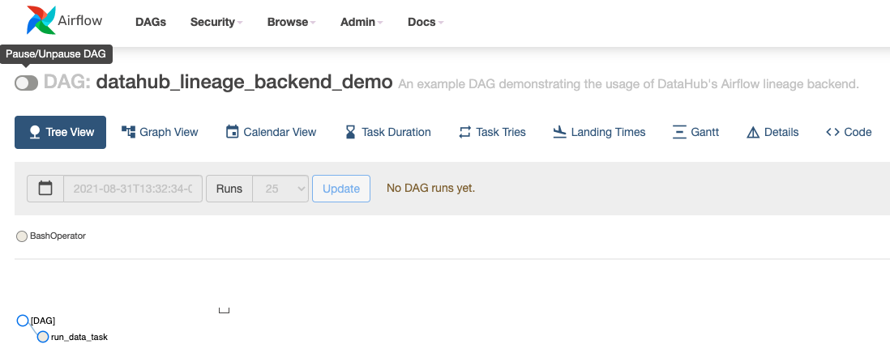Screen dimensions: 890x357
Task: Click the base date input field
Action: (132, 189)
